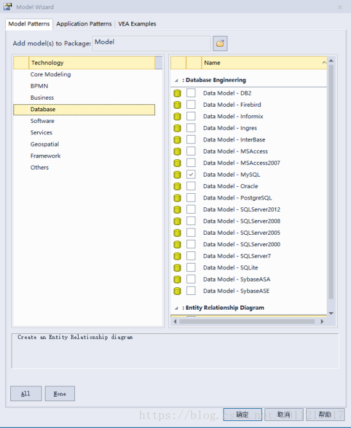
Task: Select Services in the Technology list
Action: [41, 132]
